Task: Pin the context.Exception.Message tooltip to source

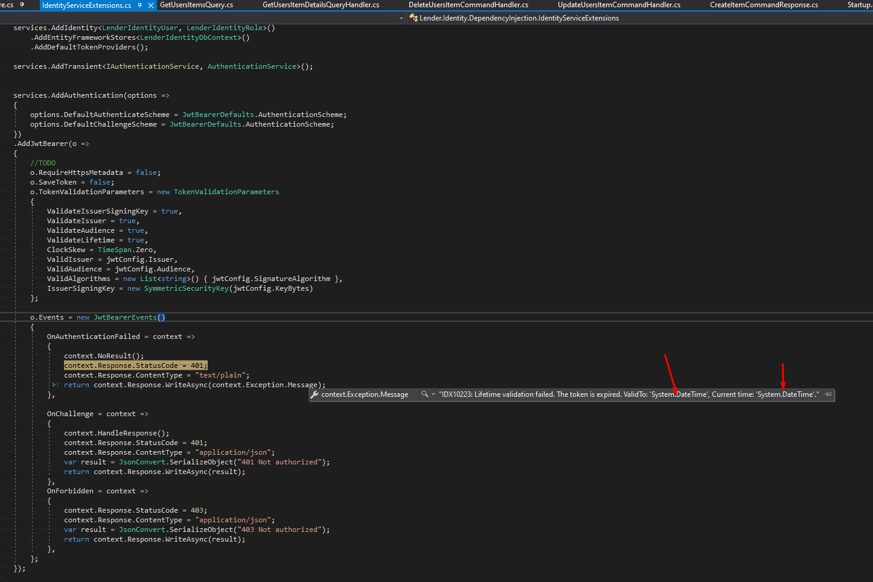Action: point(828,394)
